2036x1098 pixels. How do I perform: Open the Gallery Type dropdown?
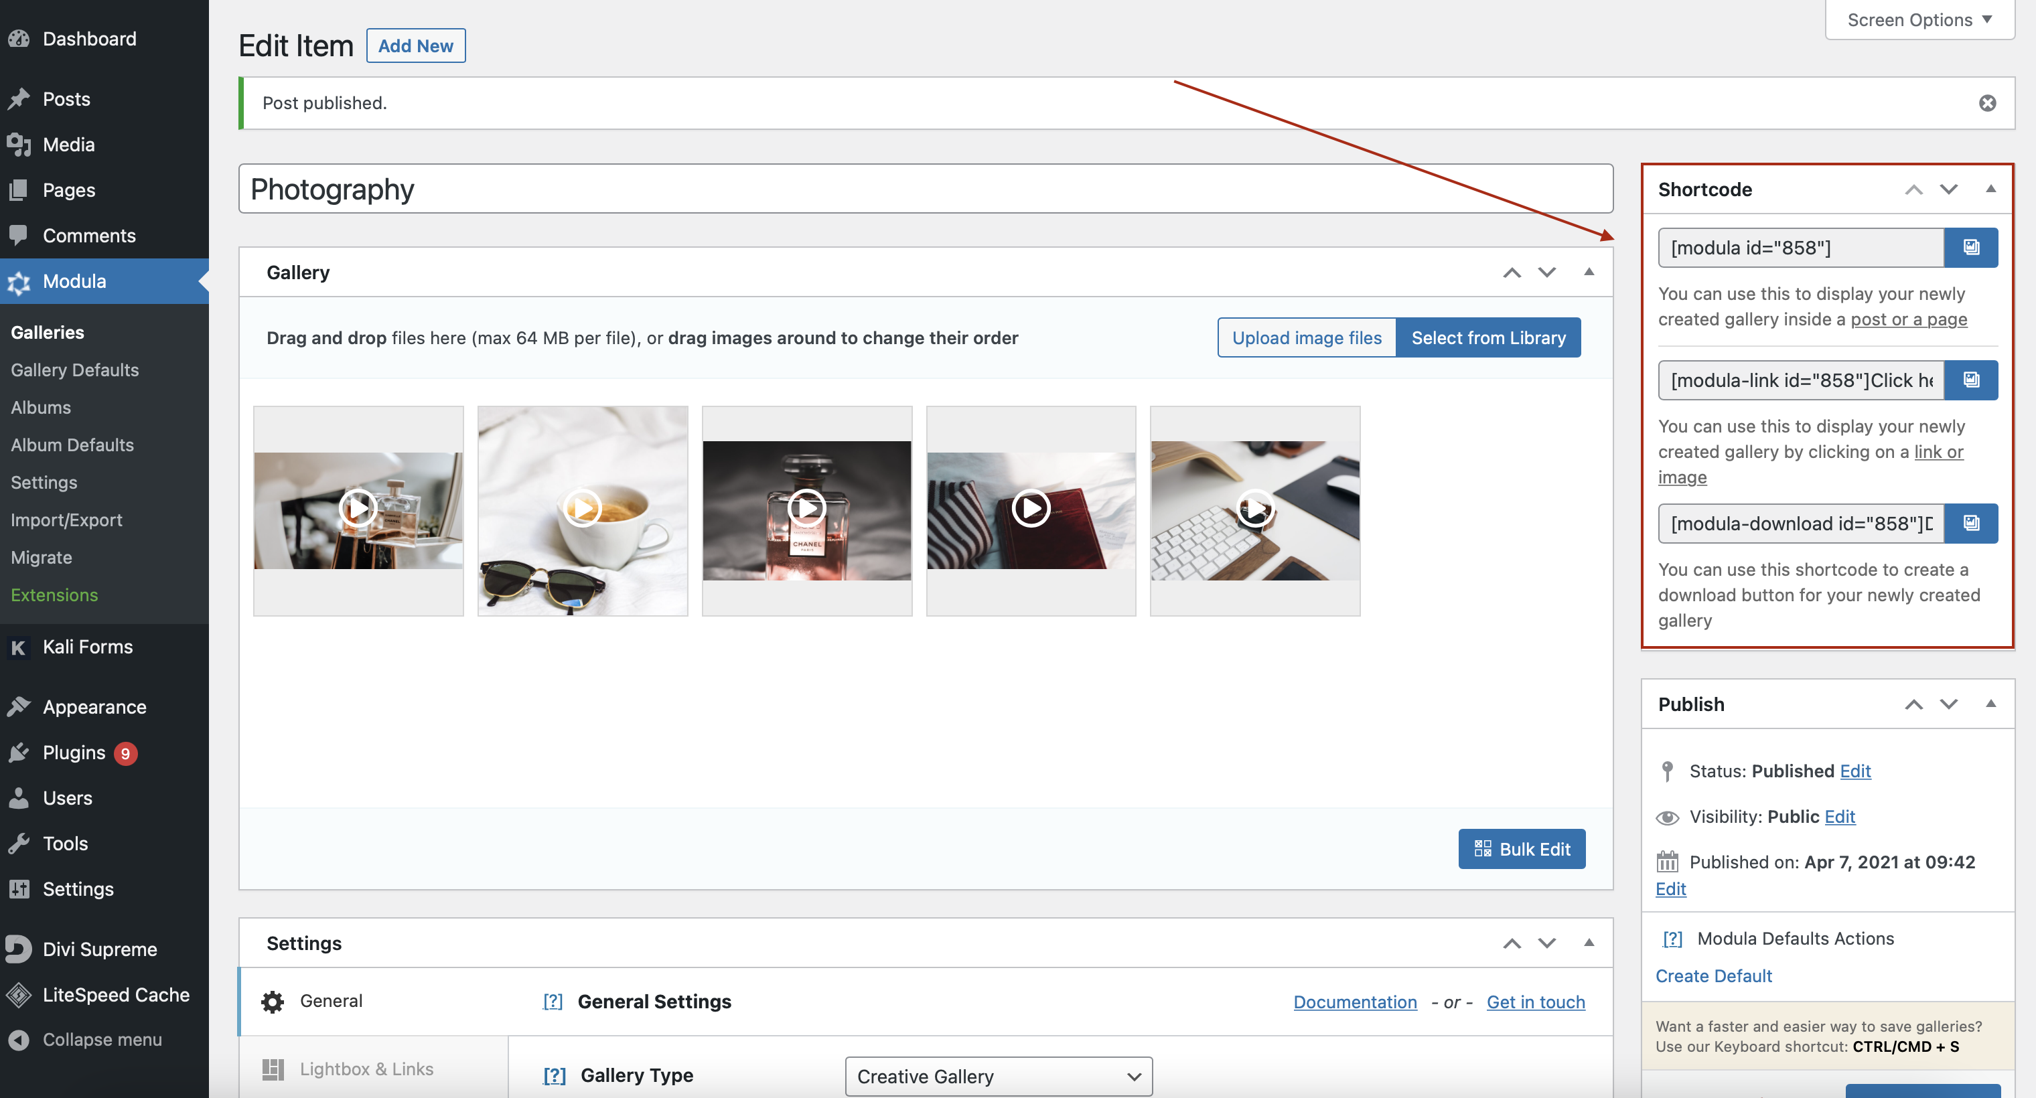pyautogui.click(x=998, y=1077)
